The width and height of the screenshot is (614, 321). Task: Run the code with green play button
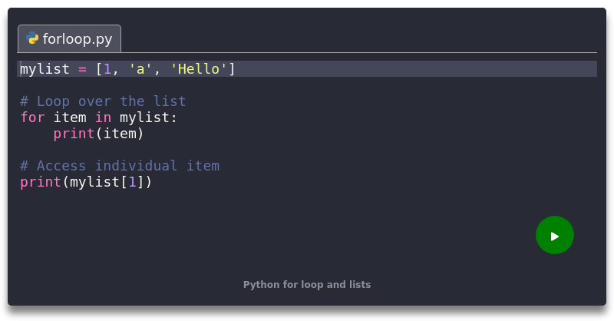click(554, 235)
